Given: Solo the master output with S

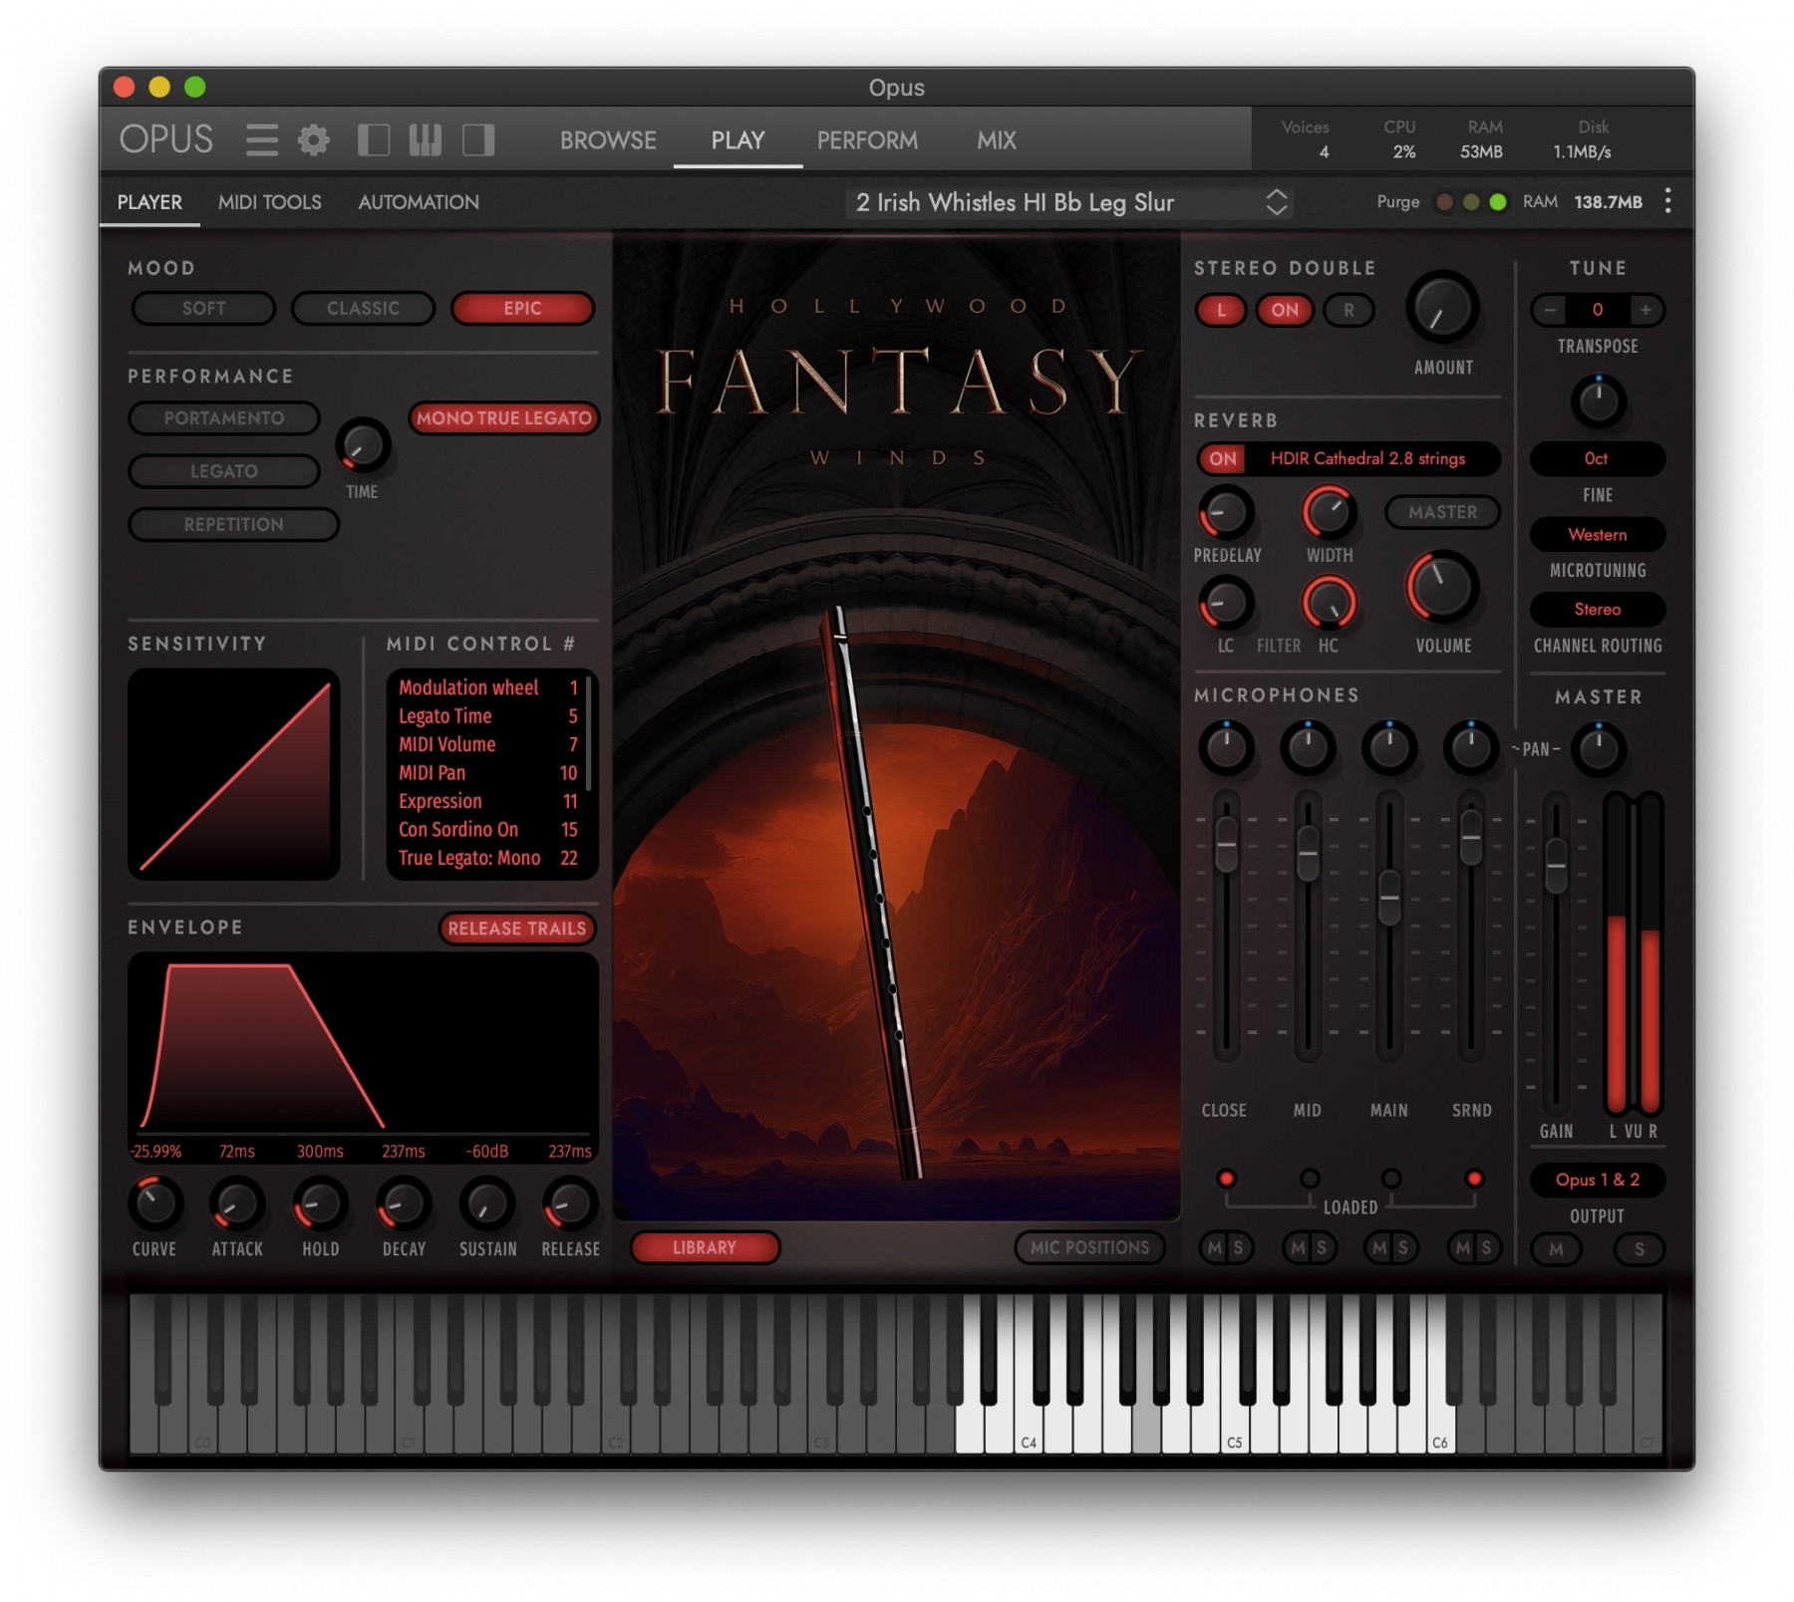Looking at the screenshot, I should pyautogui.click(x=1640, y=1249).
